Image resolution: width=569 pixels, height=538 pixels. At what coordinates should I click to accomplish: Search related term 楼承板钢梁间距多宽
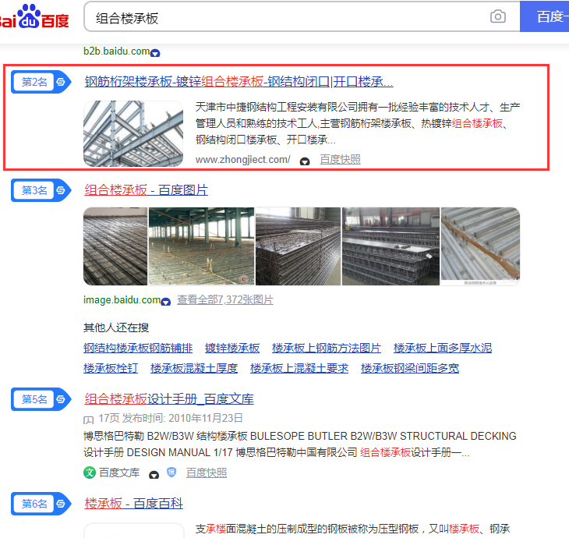coord(410,368)
